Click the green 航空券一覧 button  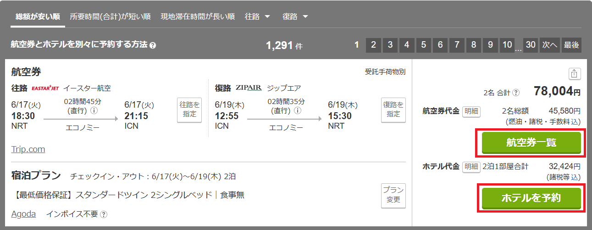point(531,142)
